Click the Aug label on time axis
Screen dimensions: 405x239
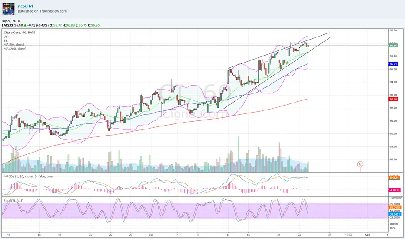click(x=367, y=235)
